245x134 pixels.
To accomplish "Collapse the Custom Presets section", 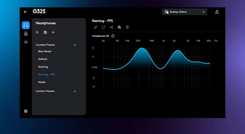I will click(x=75, y=91).
